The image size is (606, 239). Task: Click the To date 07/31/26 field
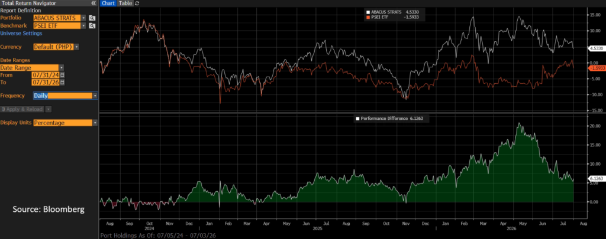(x=46, y=83)
